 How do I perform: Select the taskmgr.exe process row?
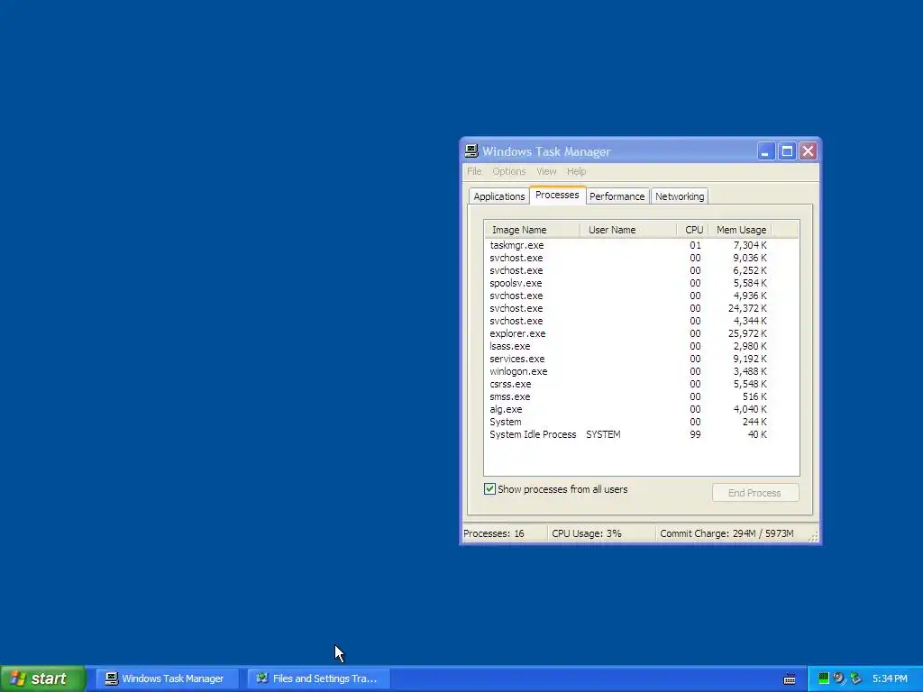628,245
